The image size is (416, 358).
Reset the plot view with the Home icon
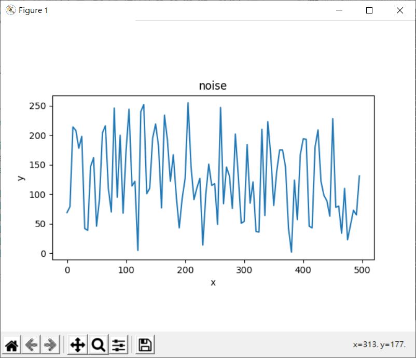tap(12, 345)
